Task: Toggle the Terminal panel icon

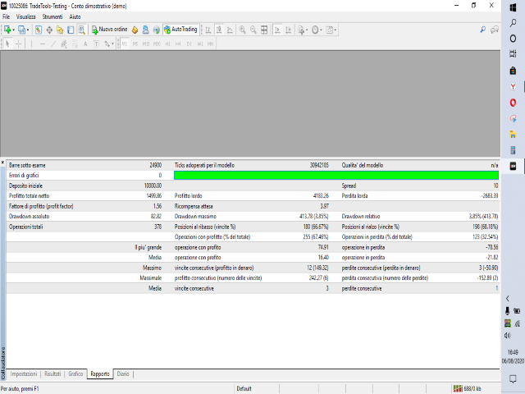Action: click(71, 30)
